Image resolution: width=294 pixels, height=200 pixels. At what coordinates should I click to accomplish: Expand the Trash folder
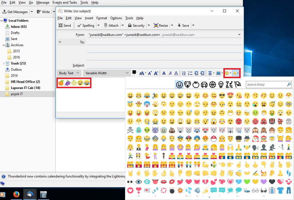tap(4, 63)
